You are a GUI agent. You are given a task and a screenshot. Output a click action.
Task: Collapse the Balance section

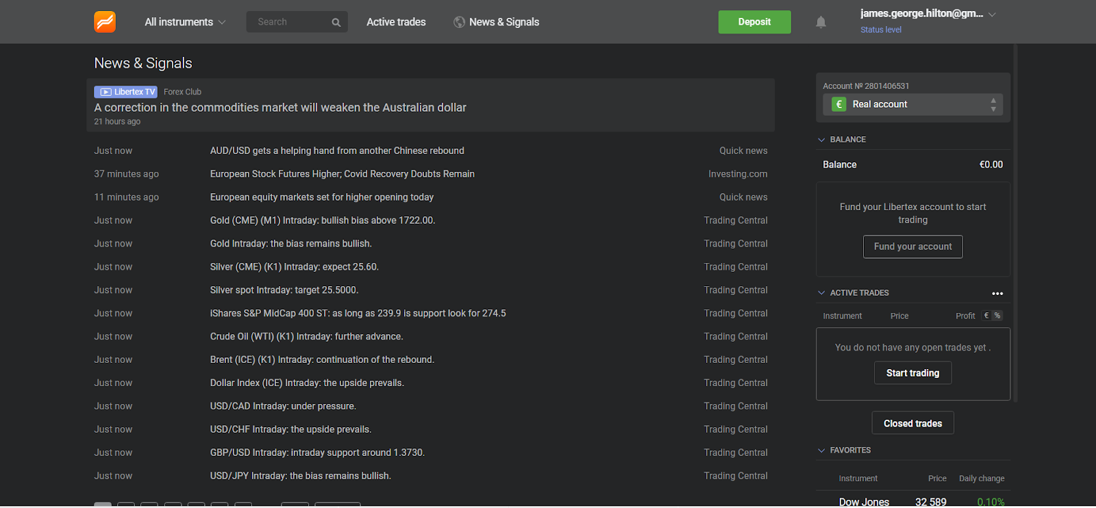[821, 140]
